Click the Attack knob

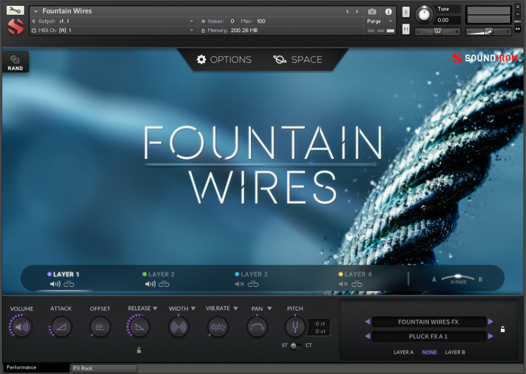point(61,327)
